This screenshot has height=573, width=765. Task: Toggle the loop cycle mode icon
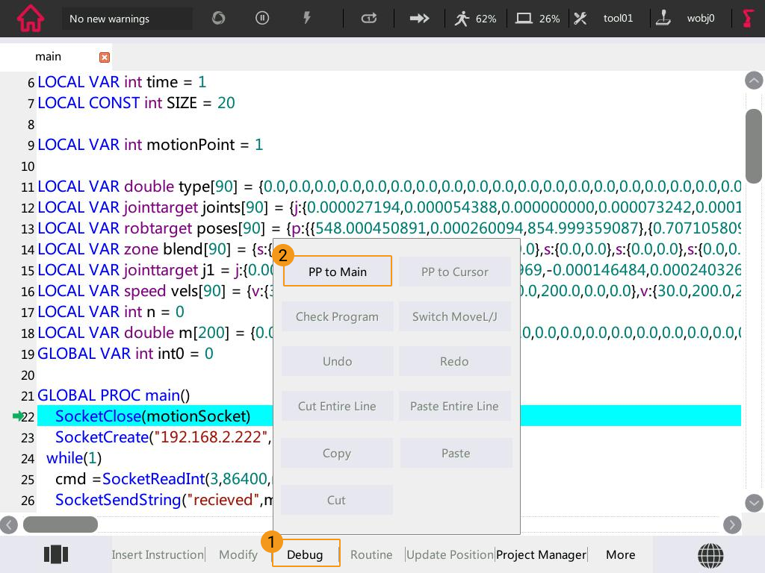click(369, 18)
